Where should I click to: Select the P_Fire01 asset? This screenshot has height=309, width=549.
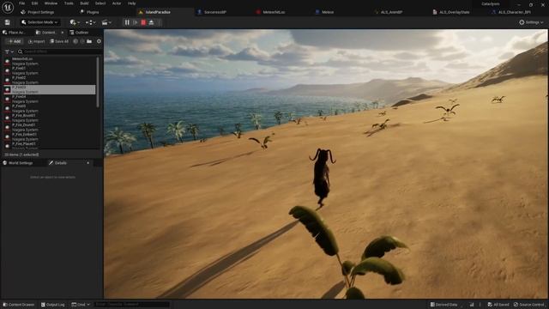point(50,70)
